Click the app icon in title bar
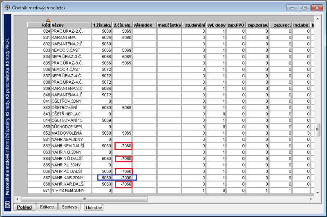The image size is (327, 217). (7, 7)
